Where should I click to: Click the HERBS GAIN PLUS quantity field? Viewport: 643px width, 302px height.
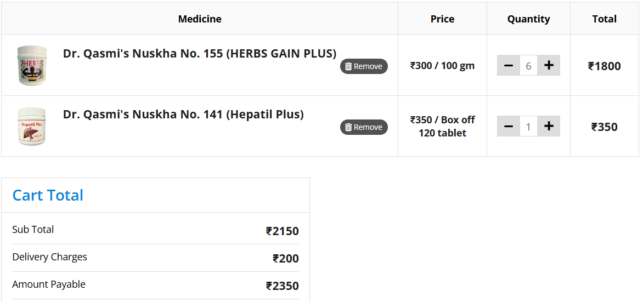(528, 66)
